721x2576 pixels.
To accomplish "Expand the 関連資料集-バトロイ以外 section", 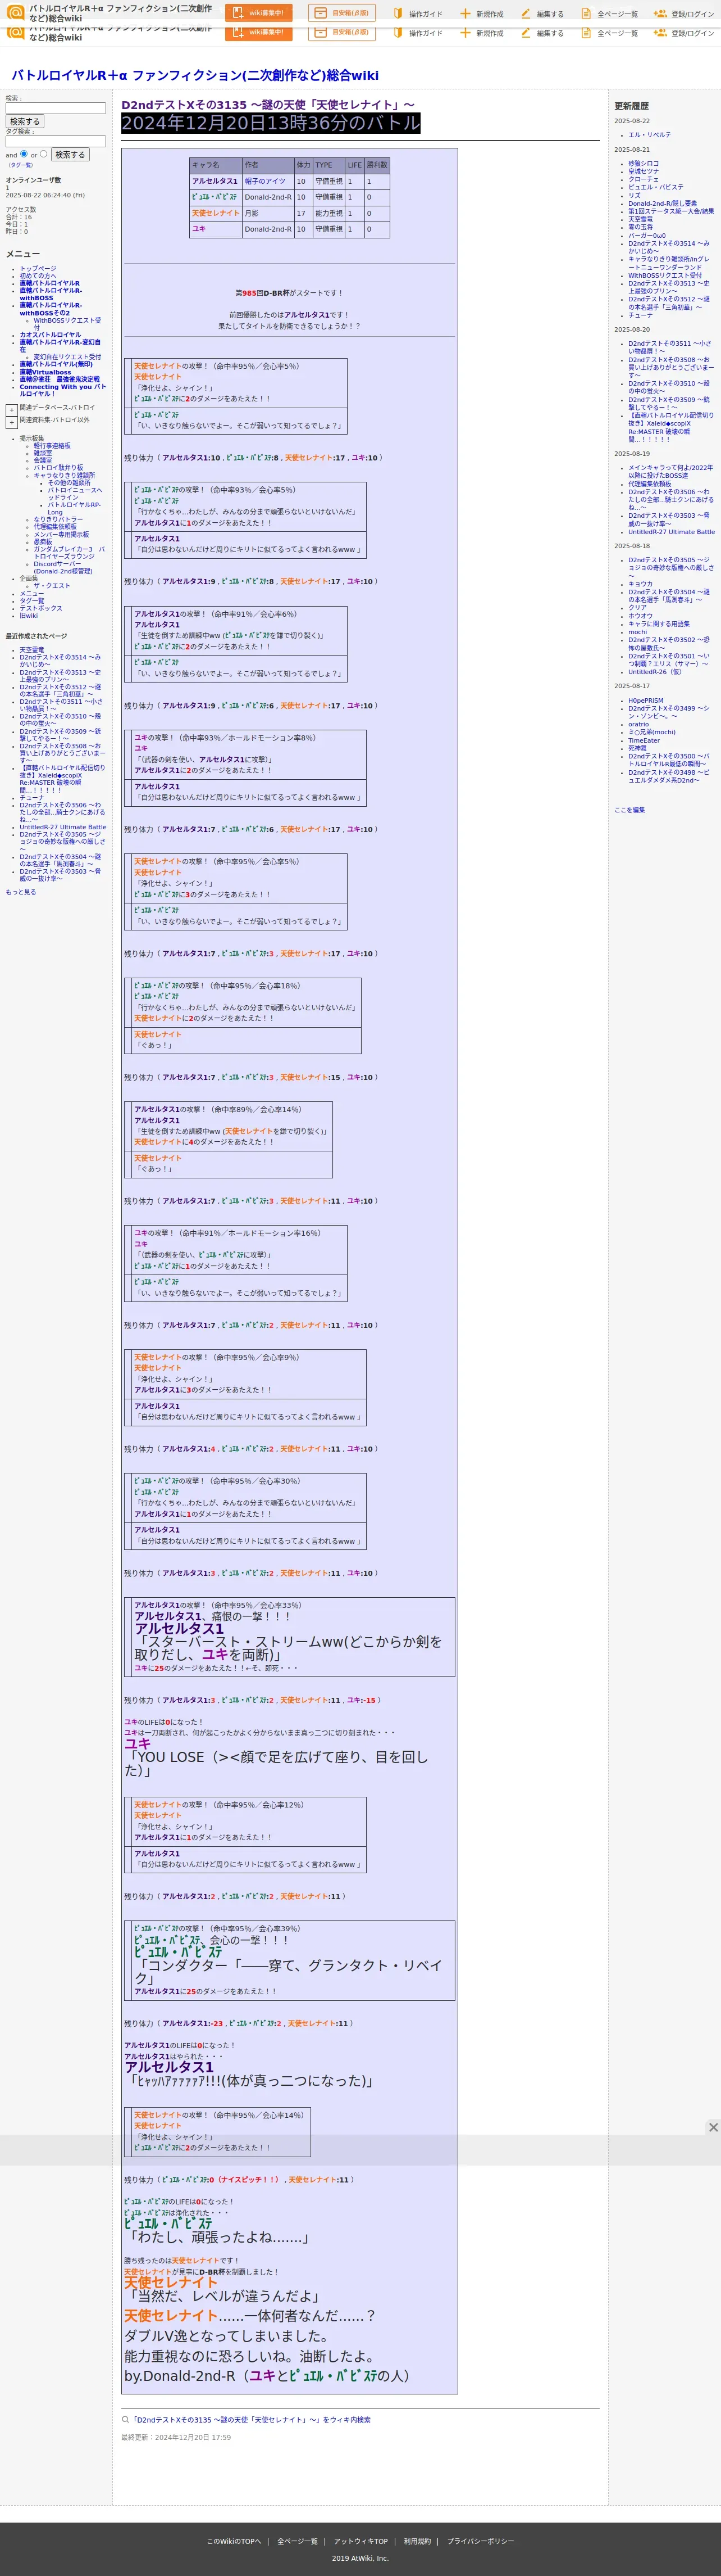I will (x=11, y=423).
